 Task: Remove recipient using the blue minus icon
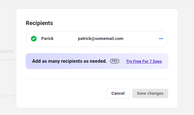pos(161,39)
